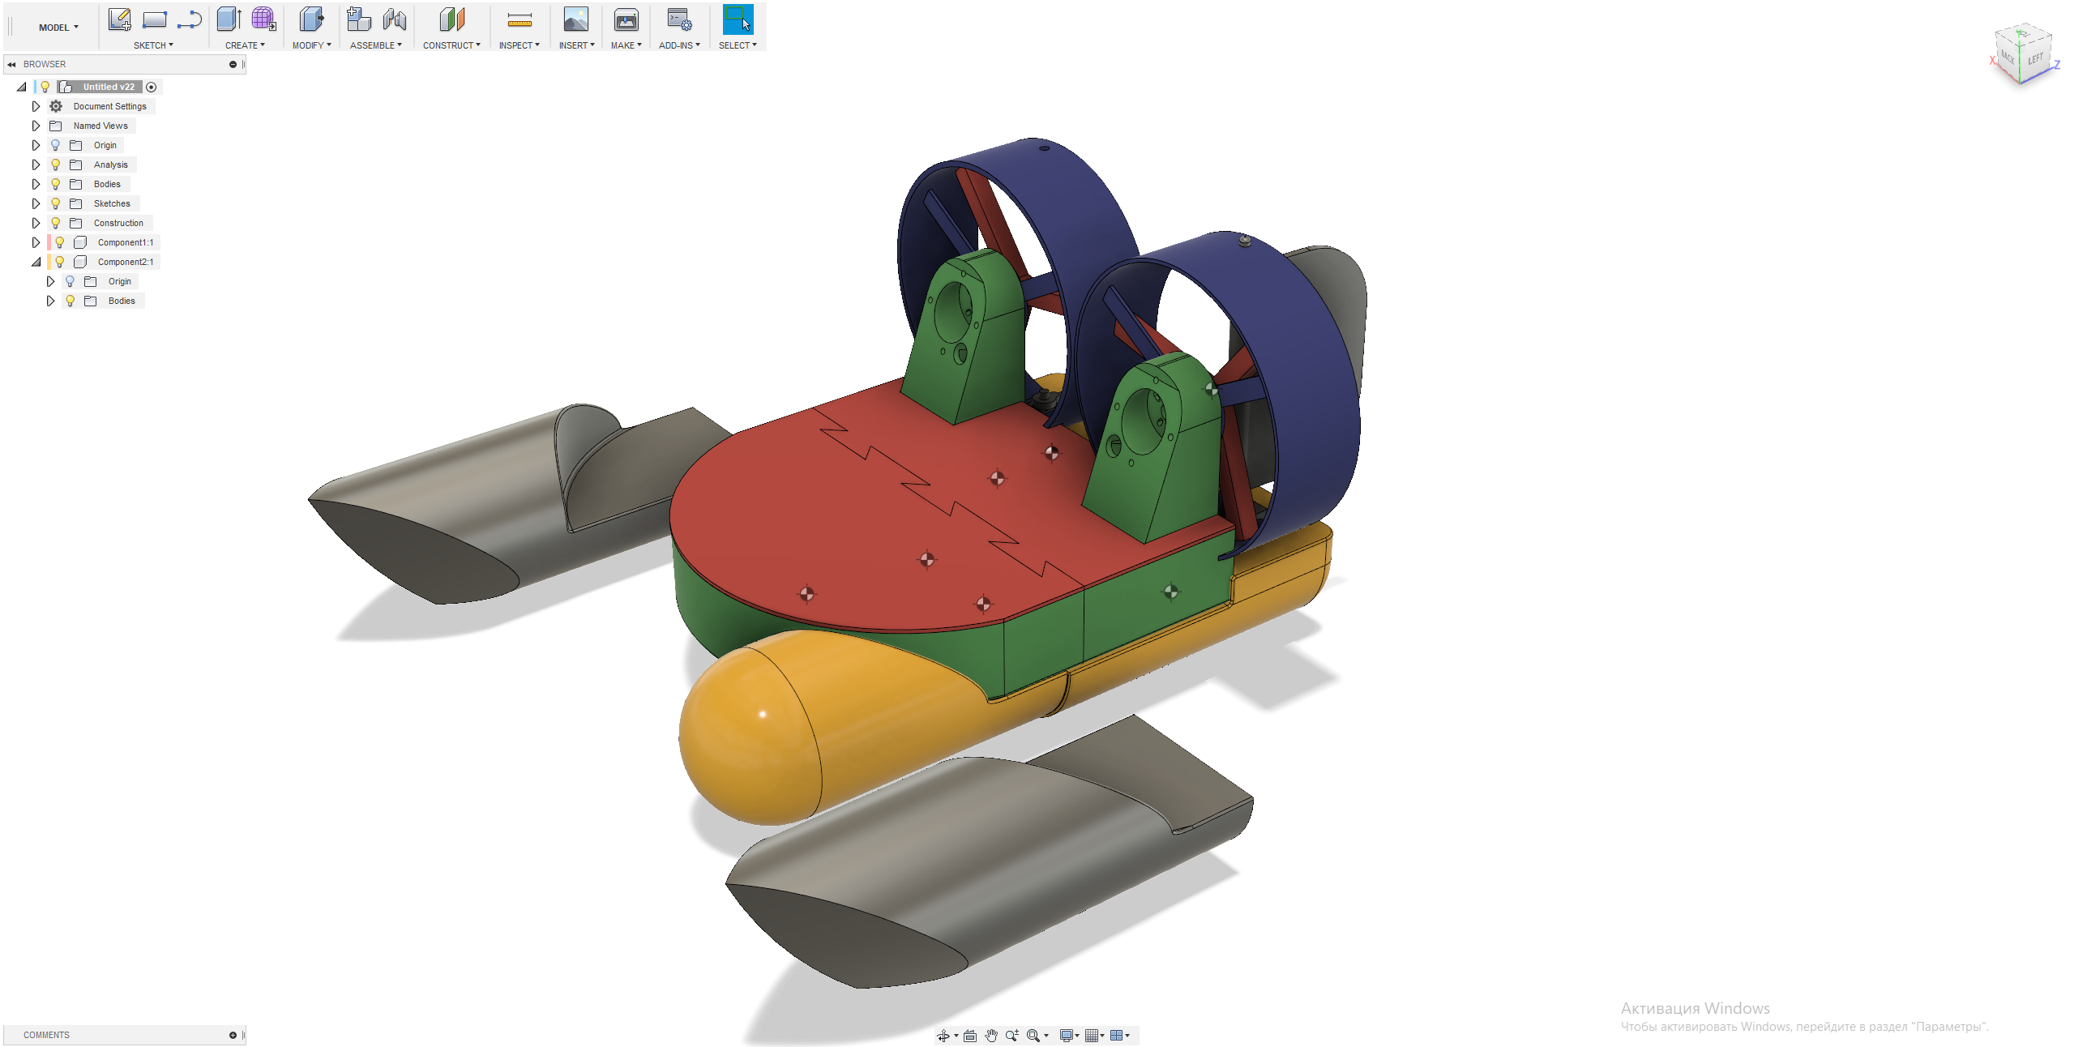Image resolution: width=2074 pixels, height=1047 pixels.
Task: Open the 3D Print make icon
Action: [626, 19]
